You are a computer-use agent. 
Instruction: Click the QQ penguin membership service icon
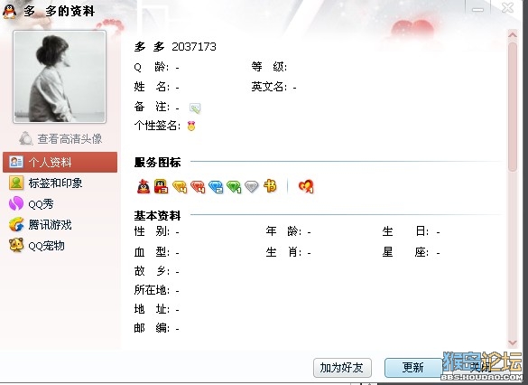pos(144,186)
